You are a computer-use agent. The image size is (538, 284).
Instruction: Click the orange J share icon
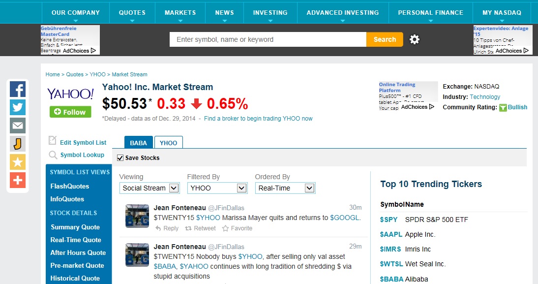18,144
